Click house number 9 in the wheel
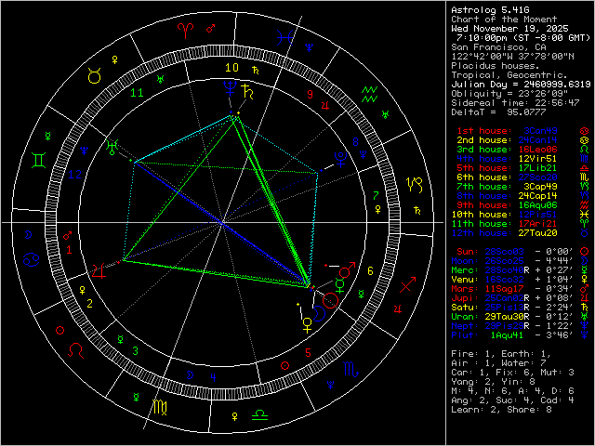The width and height of the screenshot is (595, 446). (310, 94)
